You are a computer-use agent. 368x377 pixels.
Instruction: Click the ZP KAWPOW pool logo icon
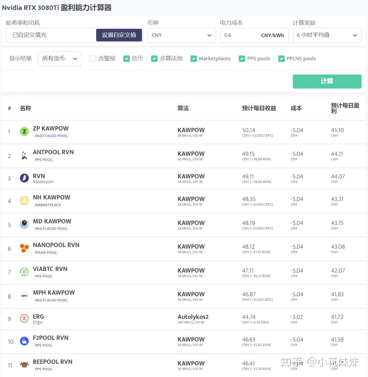[x=24, y=132]
